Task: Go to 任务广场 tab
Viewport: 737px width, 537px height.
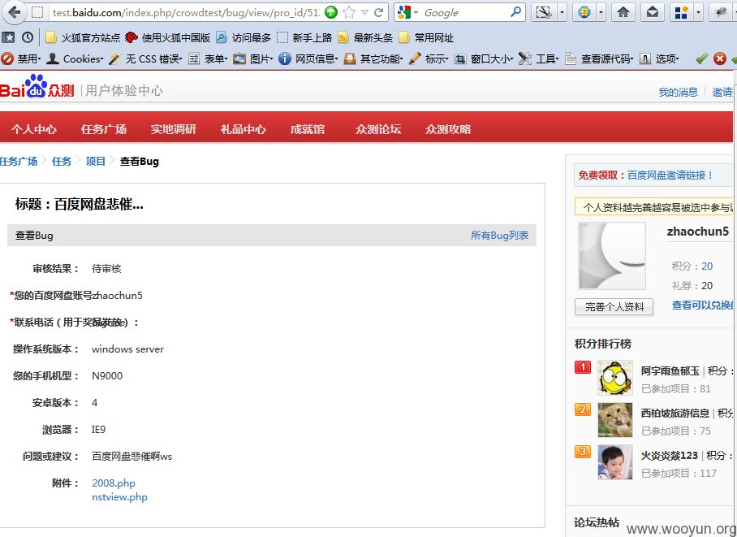Action: point(103,129)
